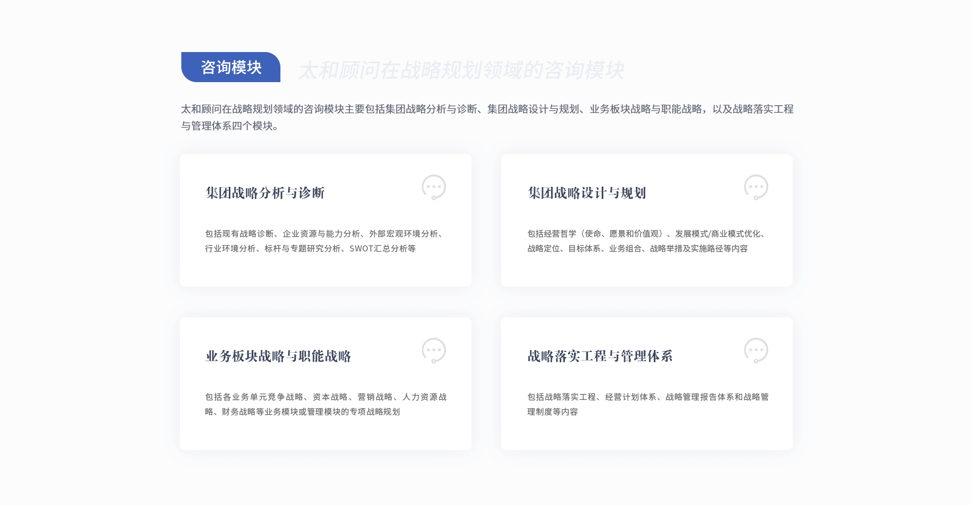
Task: Click the intro paragraph starting 太和顾问在战略规划领域的咨询模块主要包括
Action: (487, 117)
